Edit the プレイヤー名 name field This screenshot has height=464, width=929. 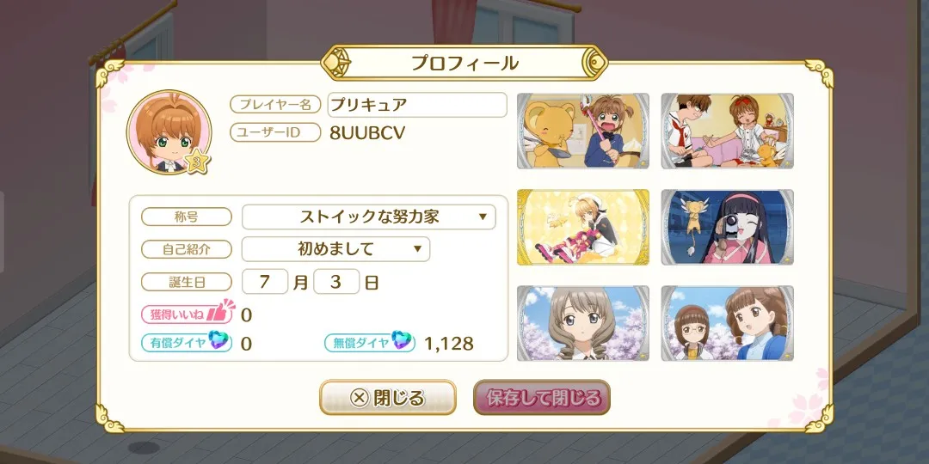coord(417,105)
